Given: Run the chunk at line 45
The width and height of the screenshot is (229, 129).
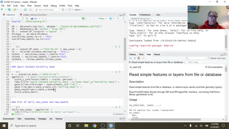Looking at the screenshot, I should tap(119, 72).
